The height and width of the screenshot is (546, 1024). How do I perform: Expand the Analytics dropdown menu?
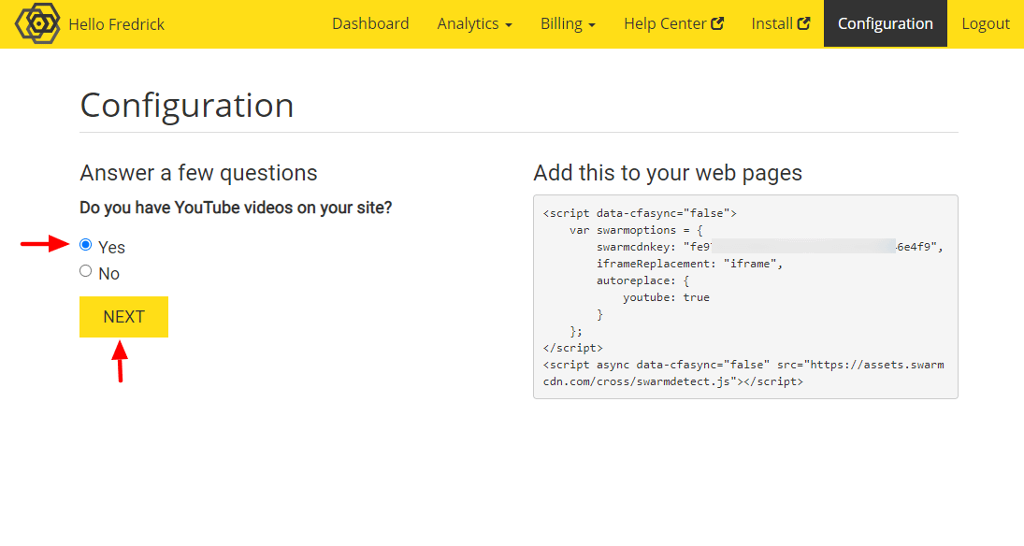tap(475, 23)
